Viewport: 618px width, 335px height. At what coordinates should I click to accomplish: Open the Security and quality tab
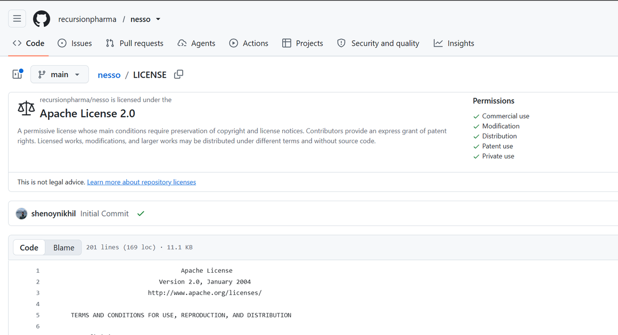point(378,43)
